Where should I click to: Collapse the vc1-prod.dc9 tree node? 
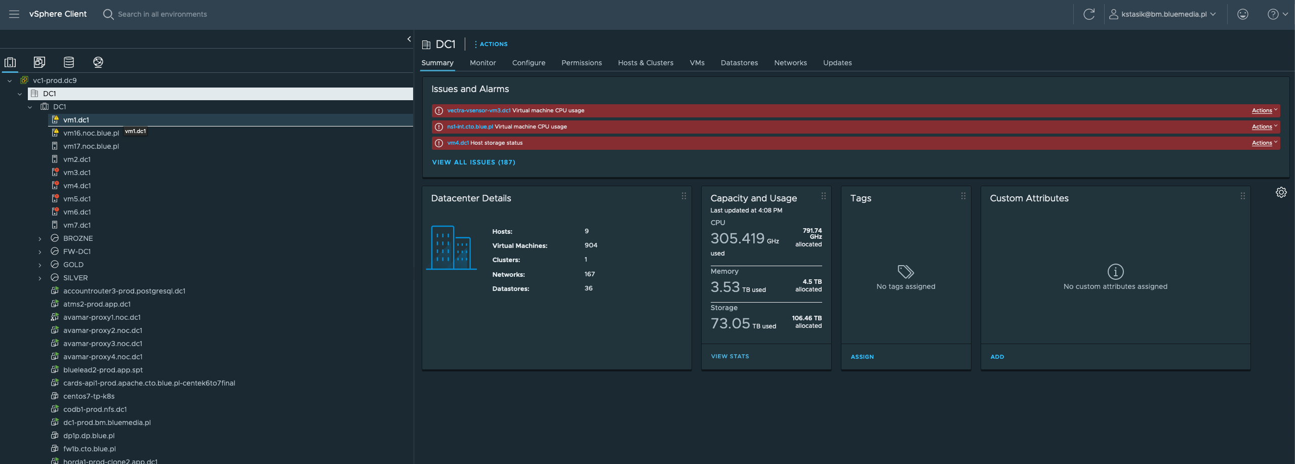(10, 81)
